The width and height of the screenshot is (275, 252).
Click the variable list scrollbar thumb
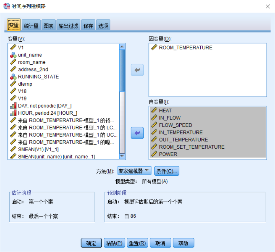coord(122,70)
